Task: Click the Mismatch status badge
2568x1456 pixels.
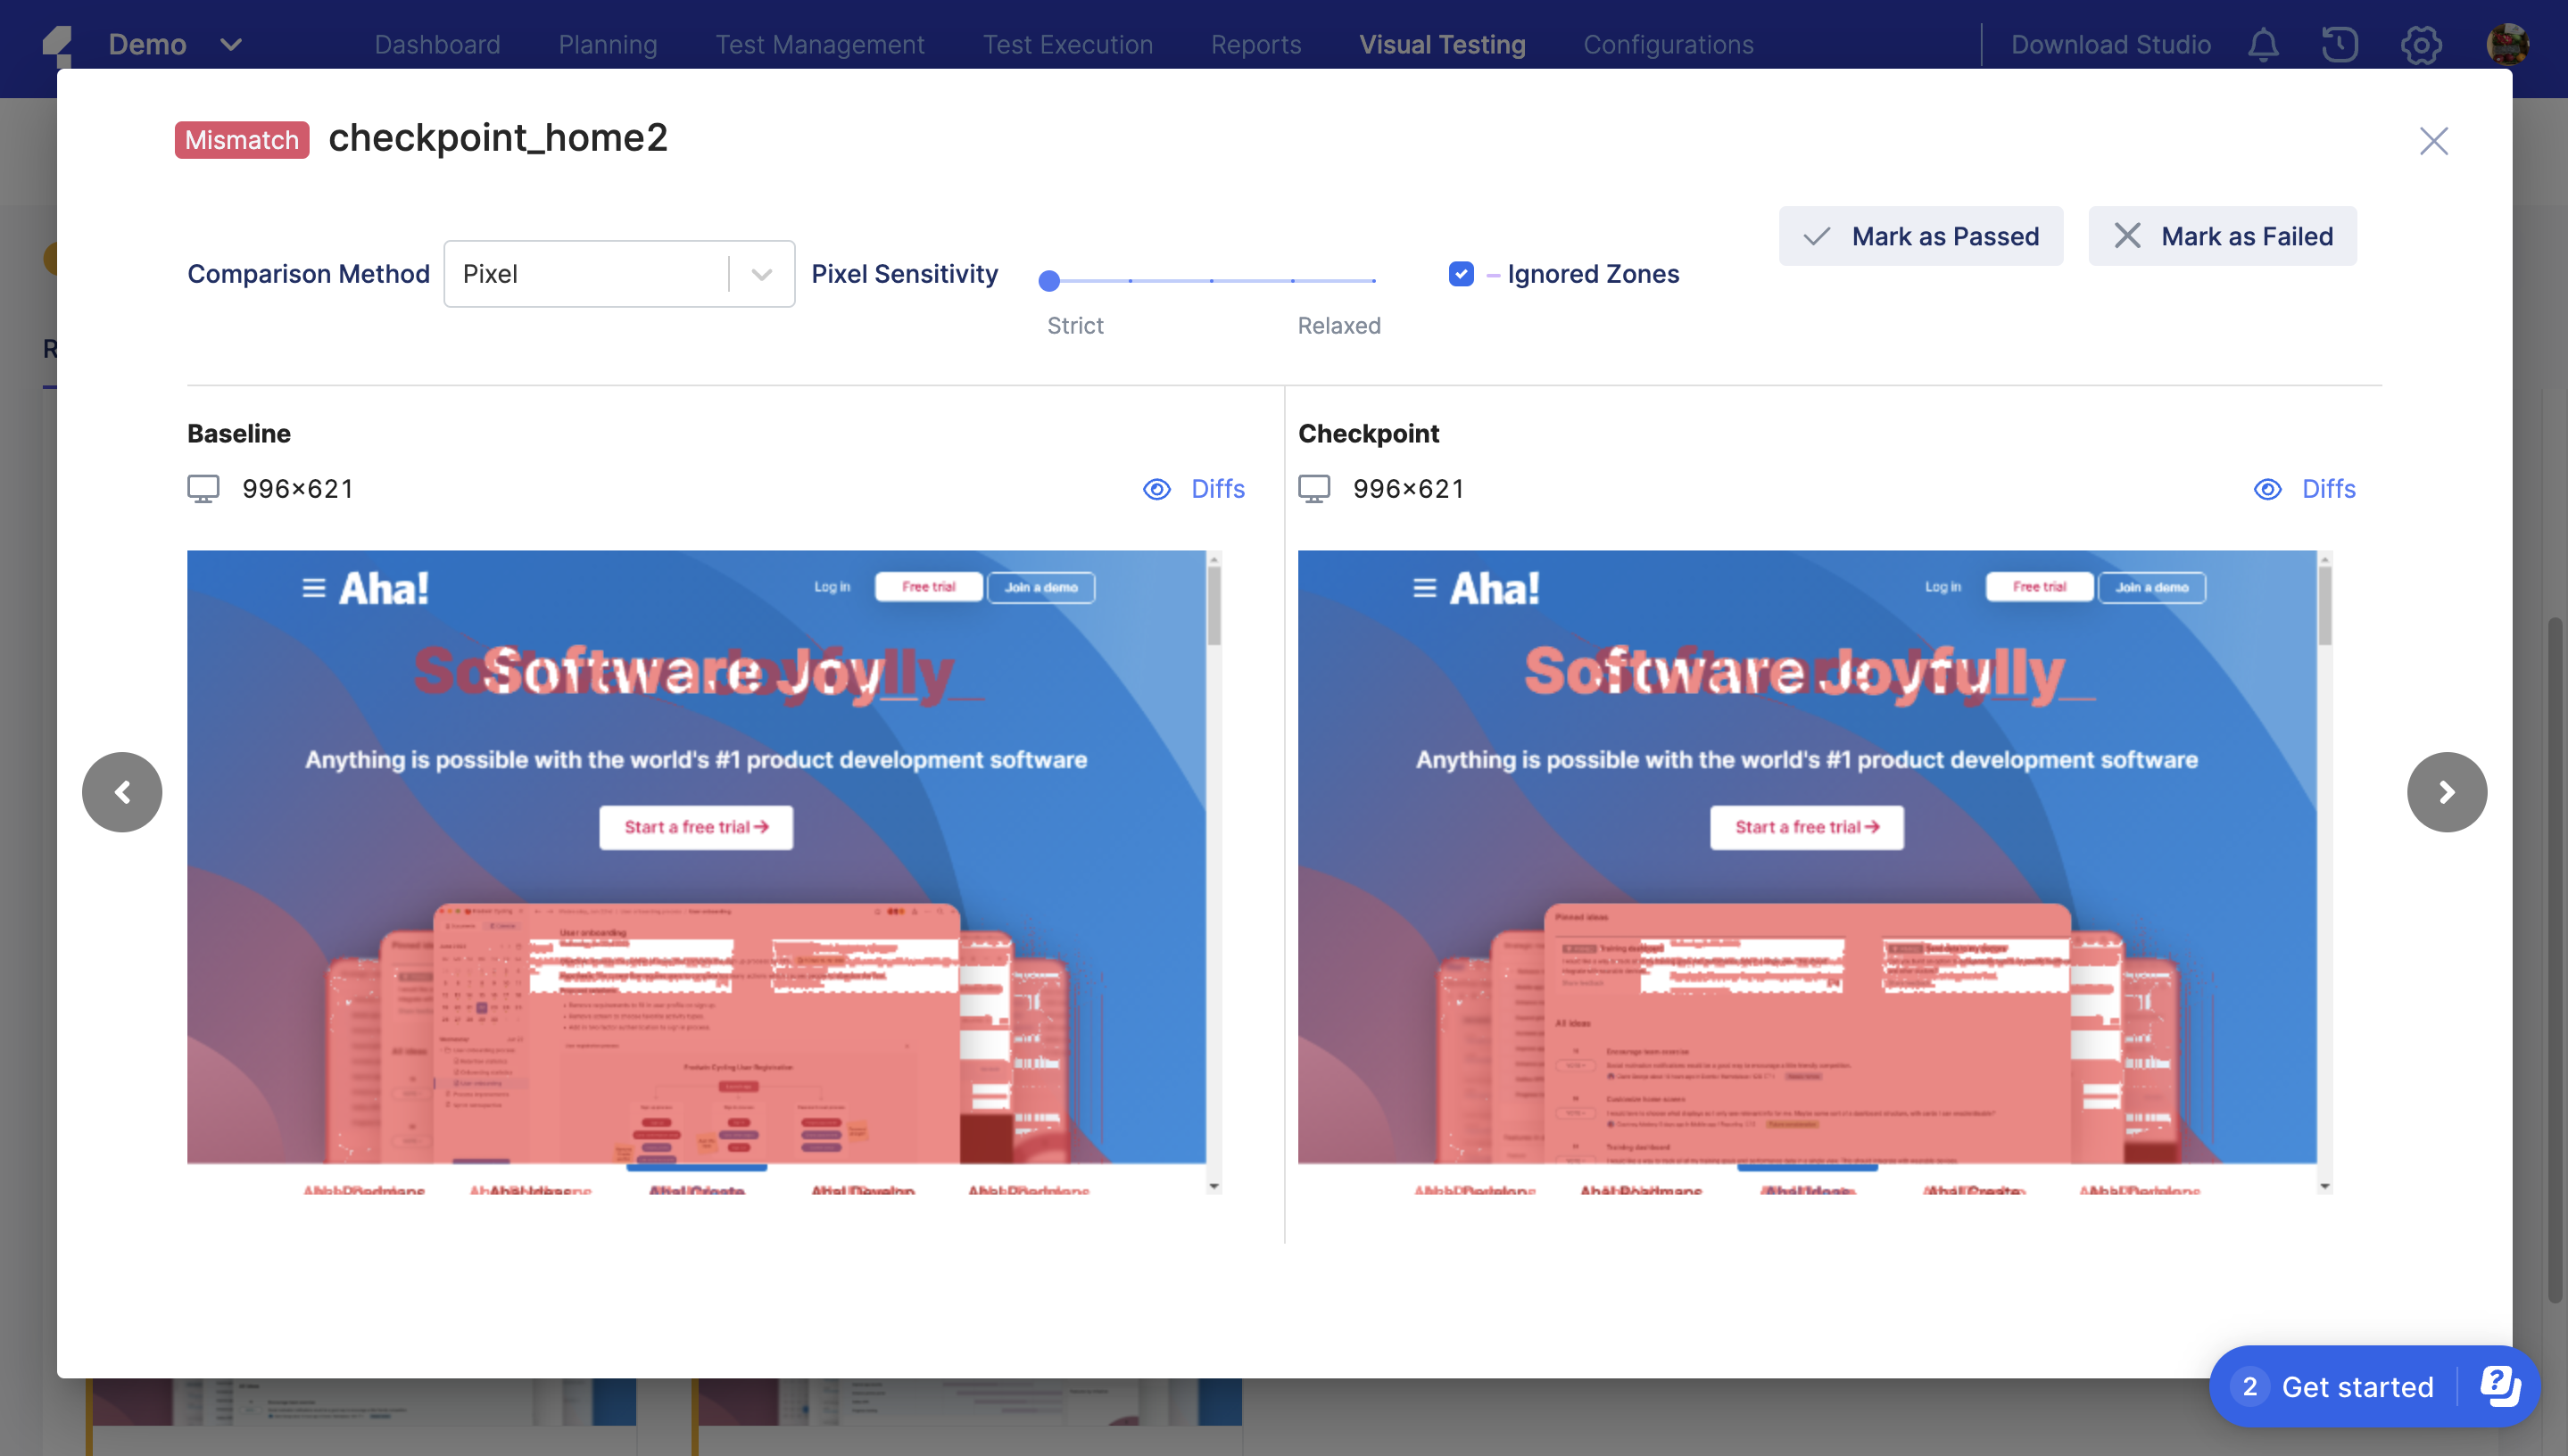Action: (x=242, y=140)
